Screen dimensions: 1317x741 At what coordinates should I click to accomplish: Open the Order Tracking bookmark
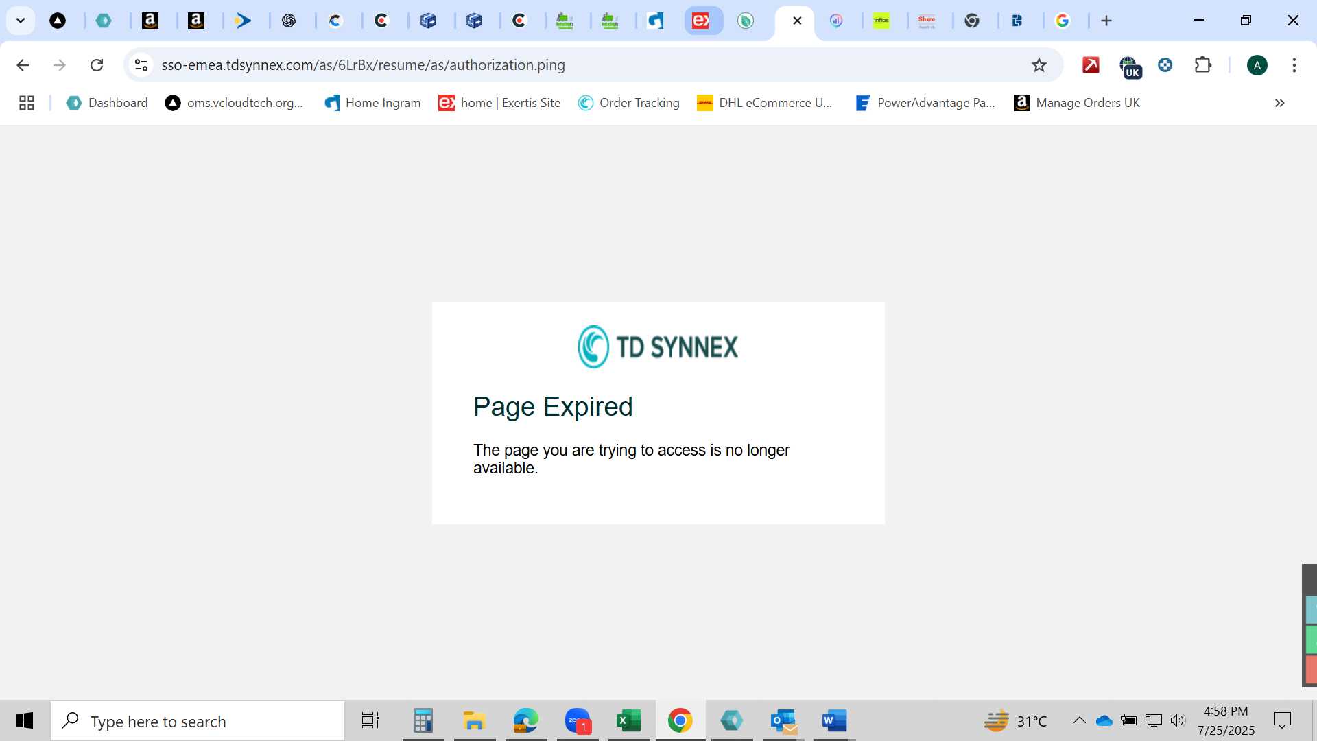629,103
